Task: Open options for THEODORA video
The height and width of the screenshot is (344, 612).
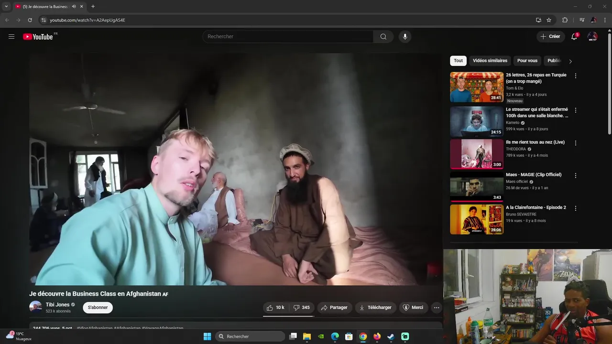Action: point(576,143)
